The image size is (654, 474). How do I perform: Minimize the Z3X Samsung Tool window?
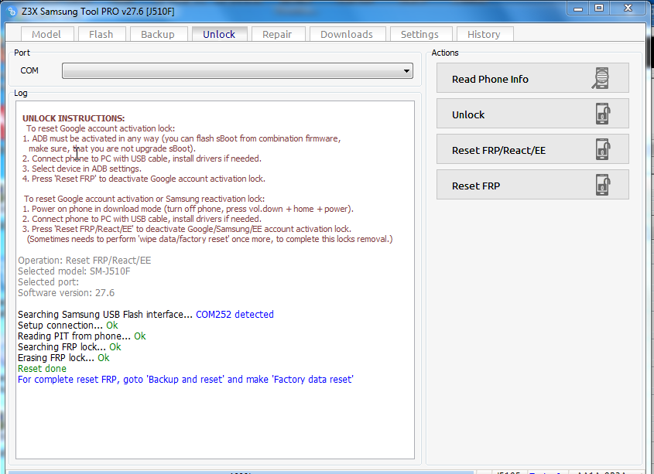click(x=578, y=9)
